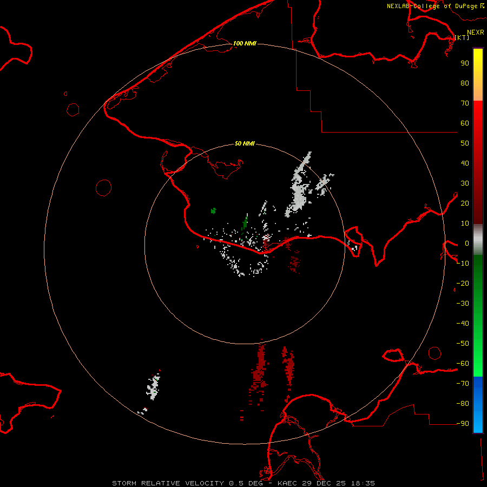Viewport: 487px width, 487px height.
Task: Click the Storm Relative Velocity KAEC caption
Action: [x=243, y=483]
